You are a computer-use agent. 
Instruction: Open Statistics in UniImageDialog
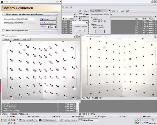pyautogui.click(x=16, y=39)
